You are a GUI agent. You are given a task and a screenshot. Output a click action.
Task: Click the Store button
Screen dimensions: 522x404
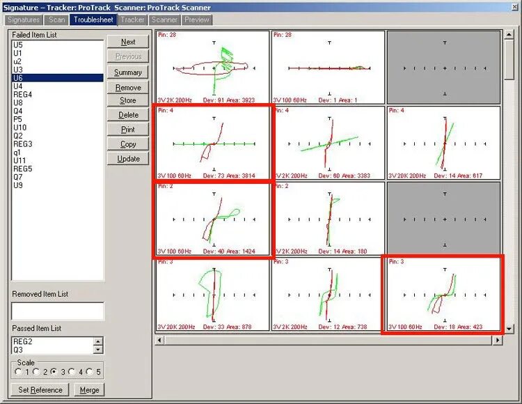pyautogui.click(x=128, y=100)
